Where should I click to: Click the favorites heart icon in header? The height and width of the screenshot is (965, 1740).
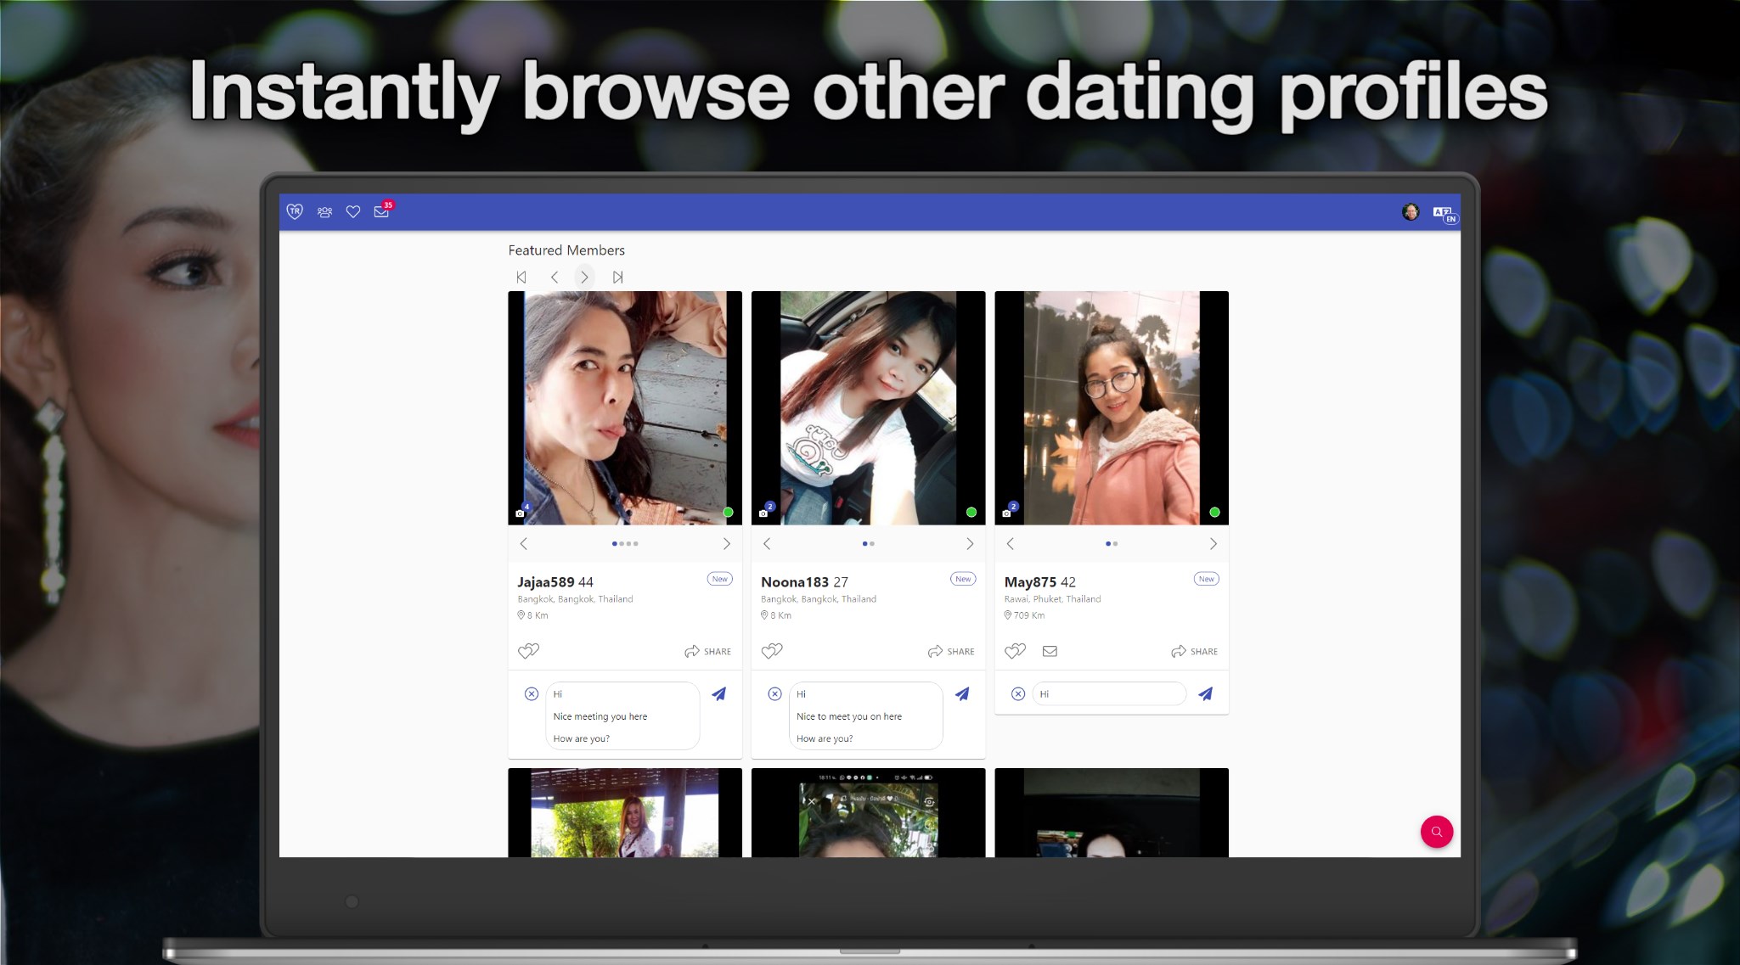tap(353, 212)
